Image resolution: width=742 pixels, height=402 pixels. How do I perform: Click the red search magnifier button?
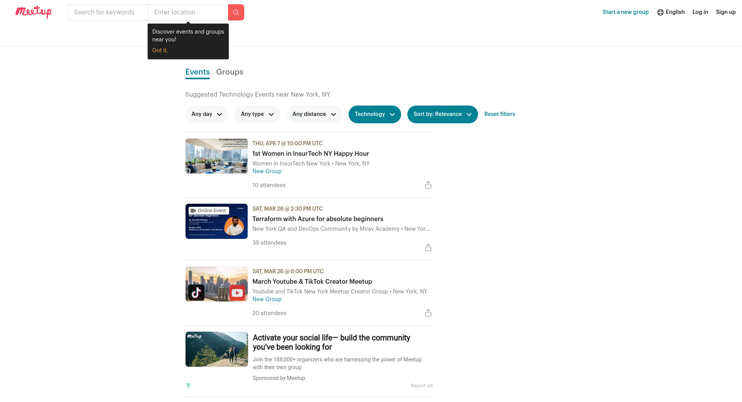click(x=236, y=12)
